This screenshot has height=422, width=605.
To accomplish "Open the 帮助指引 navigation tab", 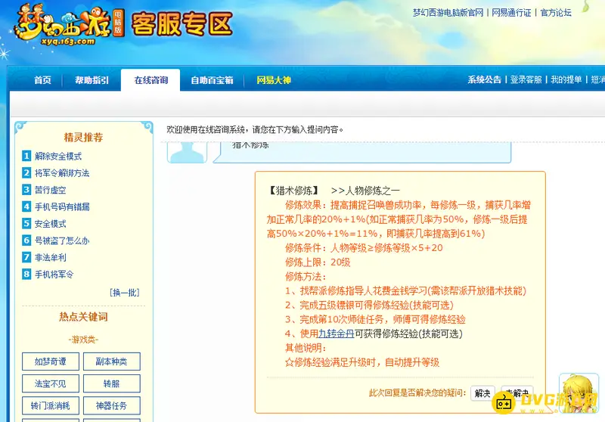I will [92, 80].
